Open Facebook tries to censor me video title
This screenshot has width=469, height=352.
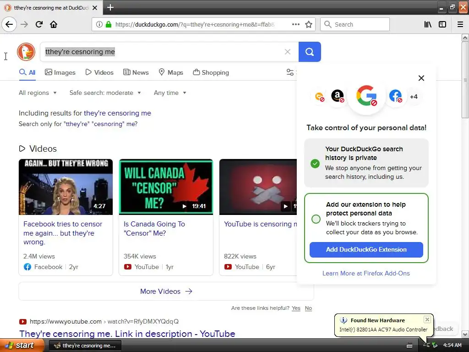(63, 233)
